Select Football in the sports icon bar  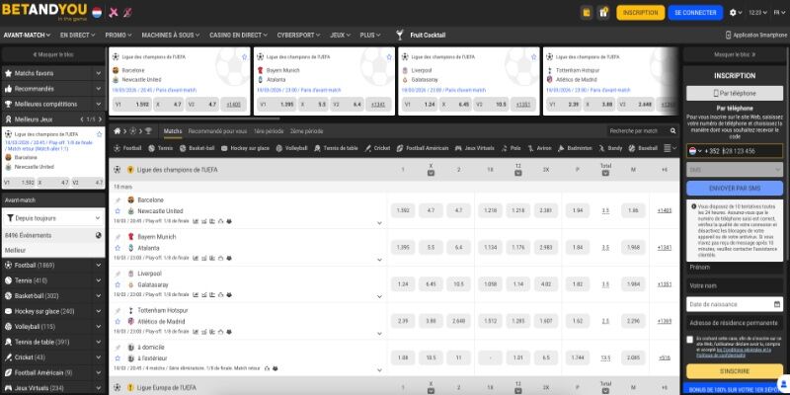127,148
